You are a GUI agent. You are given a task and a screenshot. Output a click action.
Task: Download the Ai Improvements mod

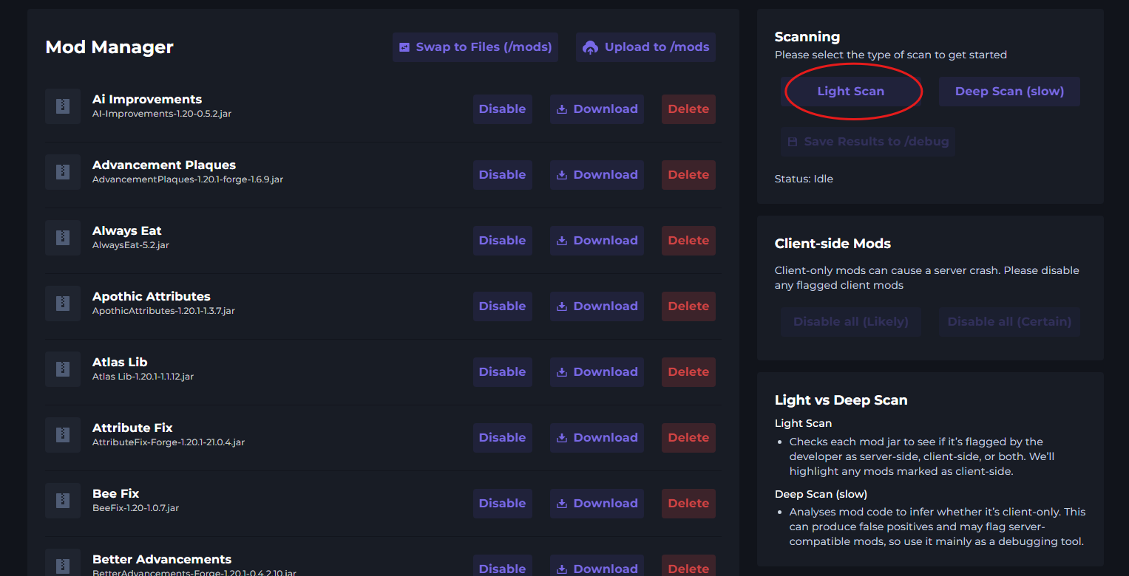pos(597,109)
